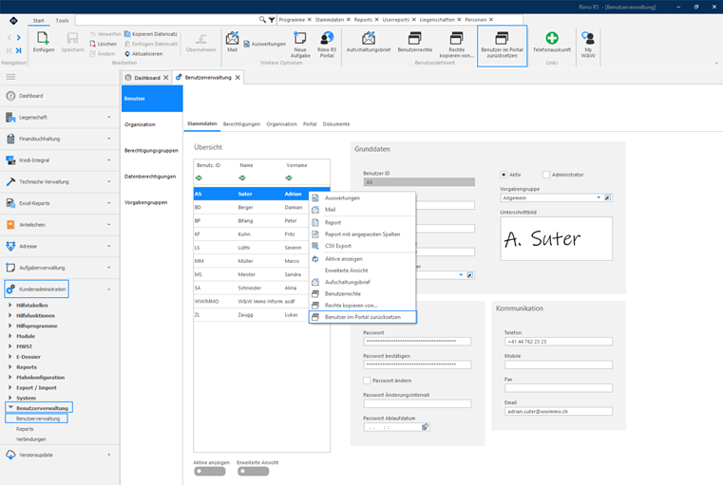This screenshot has width=723, height=485.
Task: Open Berechtigungsgruppen section
Action: click(x=151, y=151)
